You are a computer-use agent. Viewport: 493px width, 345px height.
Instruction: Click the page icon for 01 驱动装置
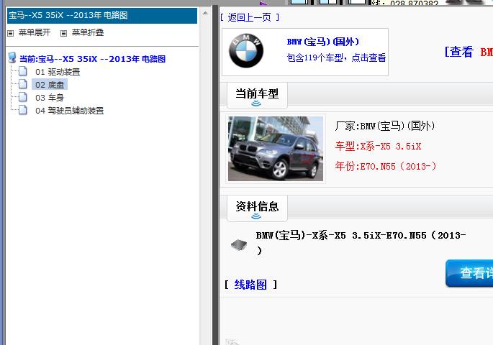point(22,72)
